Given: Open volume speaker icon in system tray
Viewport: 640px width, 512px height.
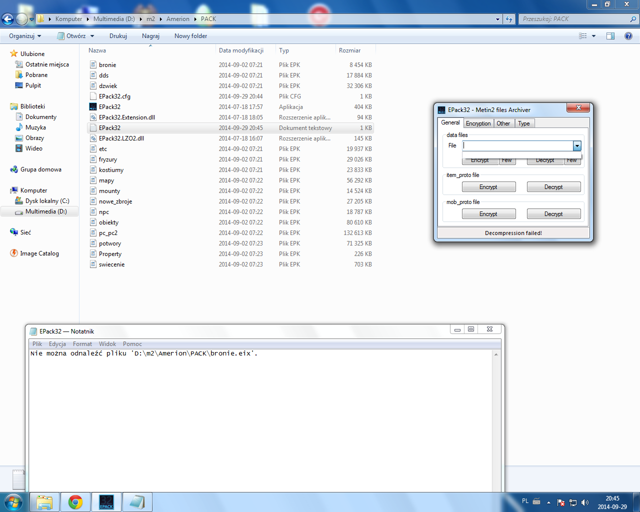Looking at the screenshot, I should click(x=585, y=502).
